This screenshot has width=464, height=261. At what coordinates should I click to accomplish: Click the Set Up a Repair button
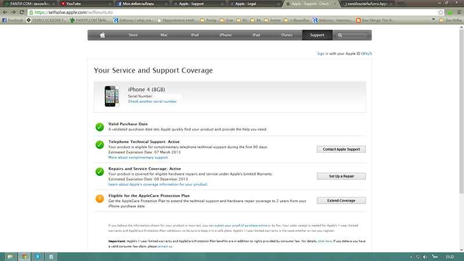coord(341,176)
